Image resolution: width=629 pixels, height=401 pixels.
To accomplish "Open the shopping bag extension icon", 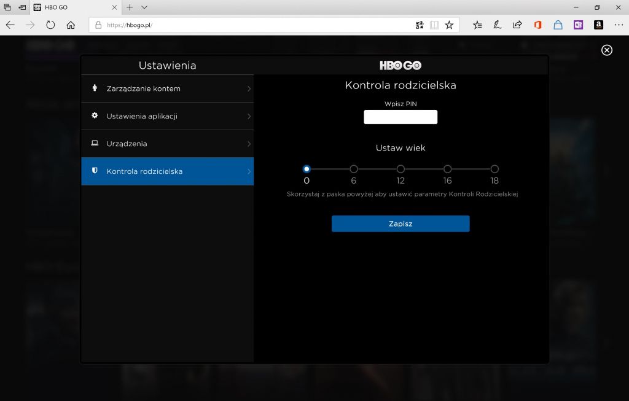I will 558,25.
